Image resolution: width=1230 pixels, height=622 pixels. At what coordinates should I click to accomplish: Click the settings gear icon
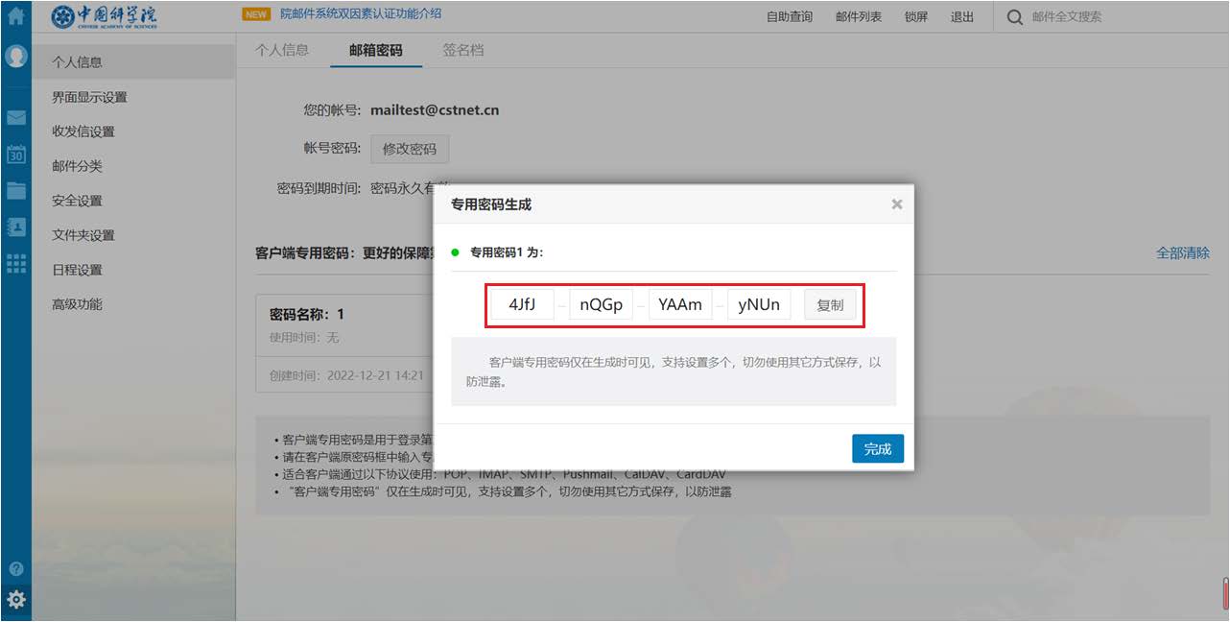(15, 600)
